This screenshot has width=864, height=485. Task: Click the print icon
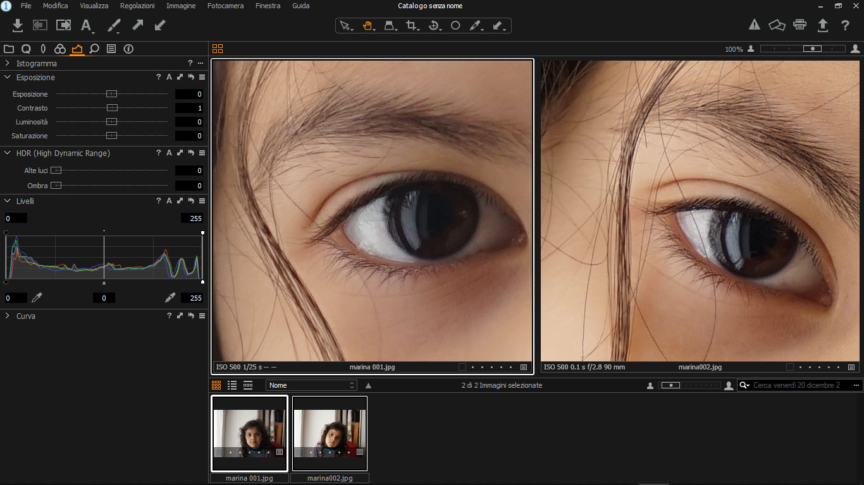pyautogui.click(x=799, y=25)
